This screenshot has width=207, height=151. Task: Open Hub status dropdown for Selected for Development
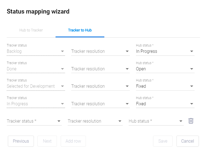165,86
